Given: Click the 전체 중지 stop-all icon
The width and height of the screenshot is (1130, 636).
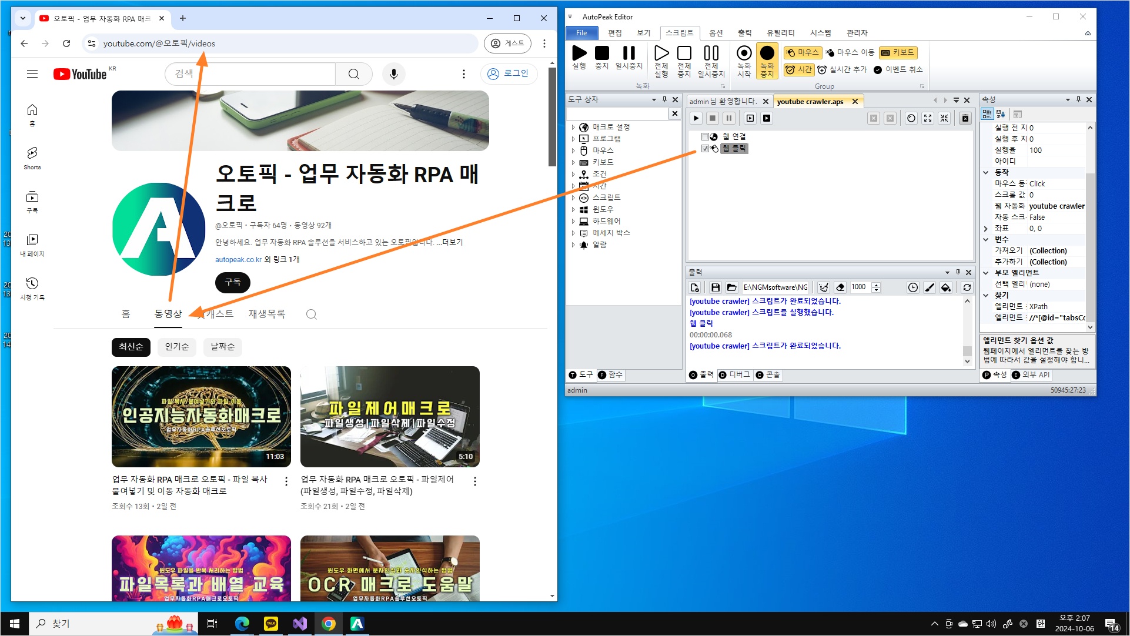Looking at the screenshot, I should 684,54.
